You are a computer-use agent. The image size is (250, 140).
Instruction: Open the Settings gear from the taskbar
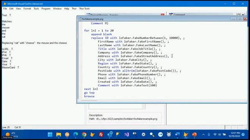coord(143,135)
